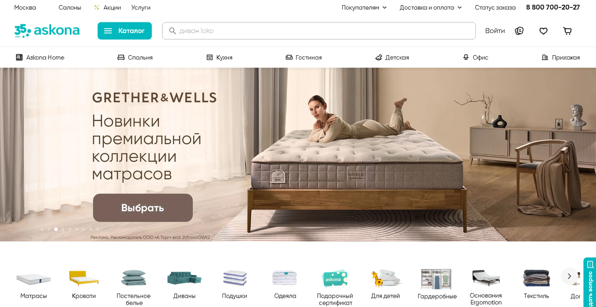Show more categories with right arrow

tap(569, 276)
